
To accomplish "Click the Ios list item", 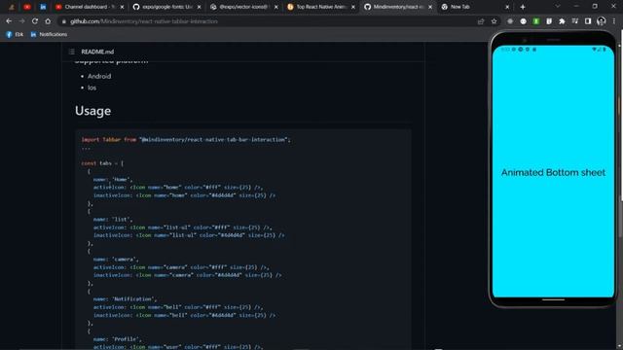I will (x=92, y=87).
